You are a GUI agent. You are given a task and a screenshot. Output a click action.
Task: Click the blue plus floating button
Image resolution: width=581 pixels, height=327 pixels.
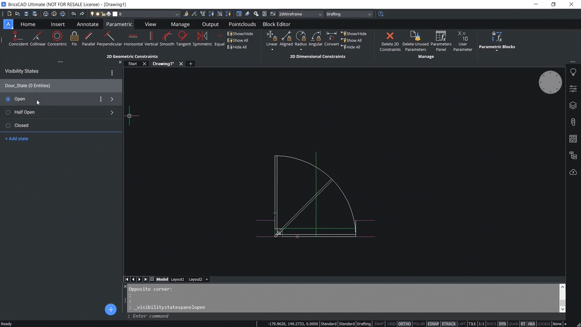(x=111, y=309)
